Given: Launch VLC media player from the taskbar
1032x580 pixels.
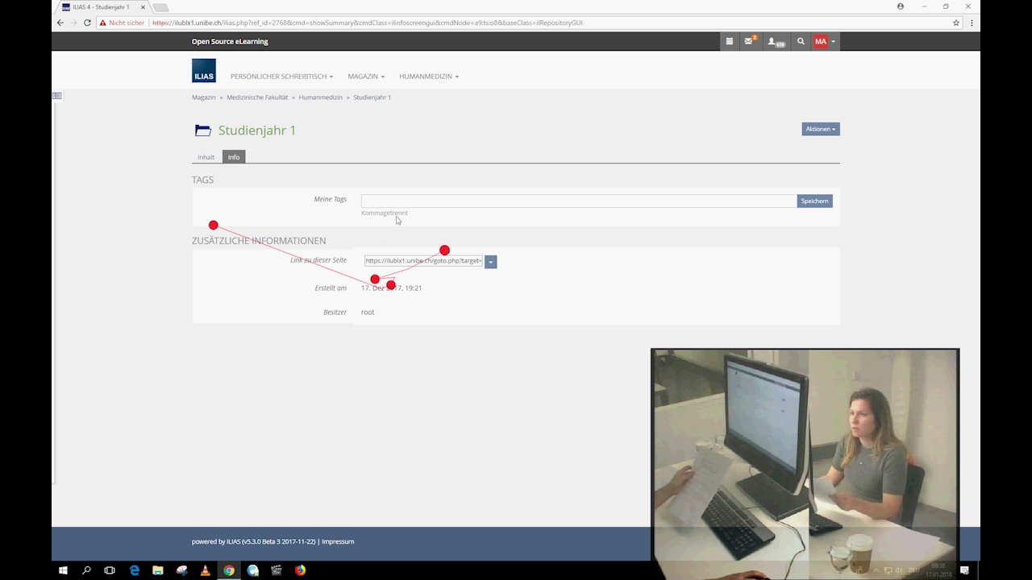Looking at the screenshot, I should [x=206, y=570].
